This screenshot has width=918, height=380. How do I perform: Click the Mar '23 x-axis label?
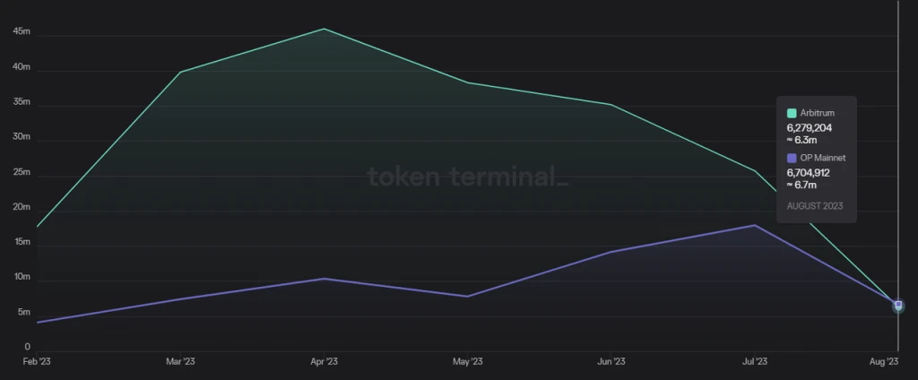[180, 362]
